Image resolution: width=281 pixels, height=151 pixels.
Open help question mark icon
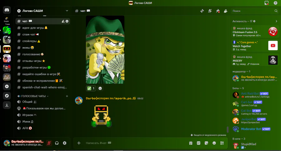point(275,3)
